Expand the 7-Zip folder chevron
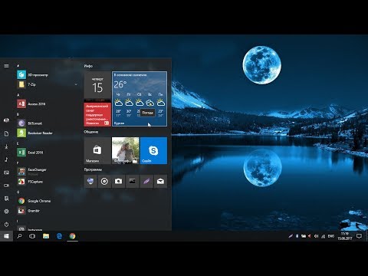The image size is (368, 276). (76, 84)
